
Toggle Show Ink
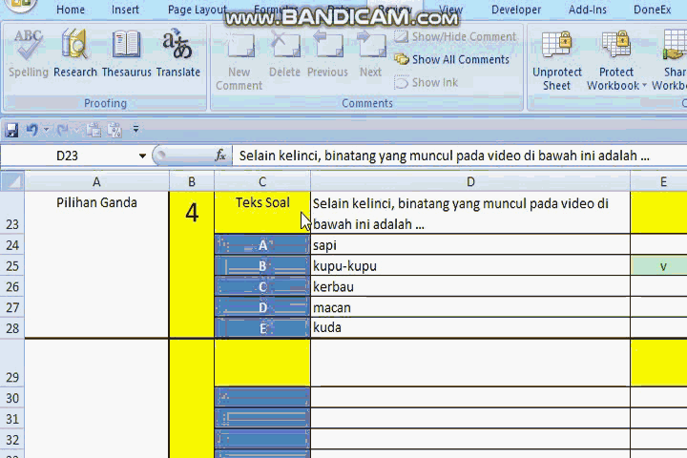coord(426,82)
